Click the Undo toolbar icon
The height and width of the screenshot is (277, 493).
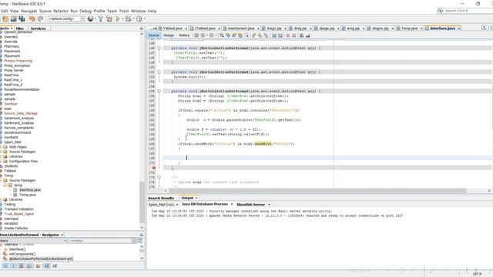(32, 18)
